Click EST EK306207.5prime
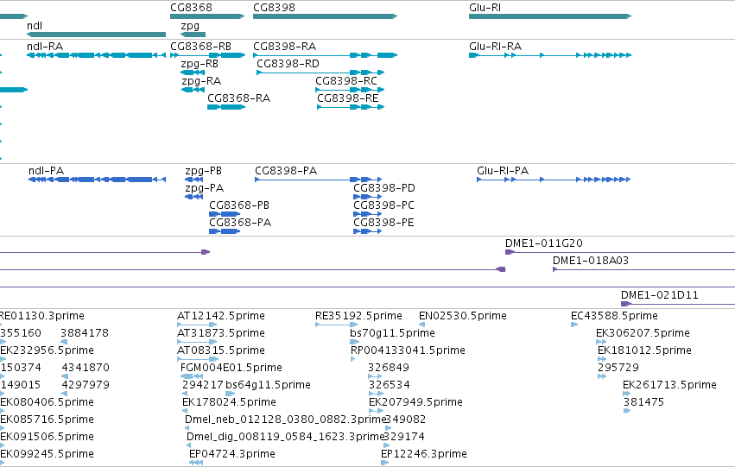The image size is (735, 467). click(x=643, y=333)
